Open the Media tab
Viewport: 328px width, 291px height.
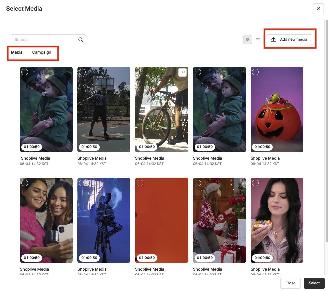click(17, 52)
